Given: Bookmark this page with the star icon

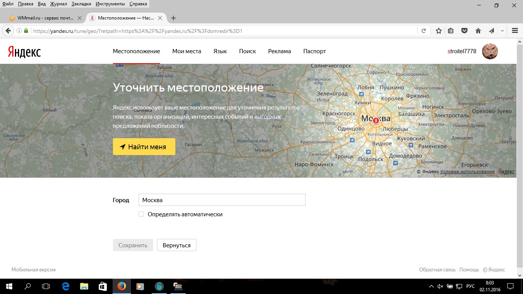Looking at the screenshot, I should coord(439,31).
